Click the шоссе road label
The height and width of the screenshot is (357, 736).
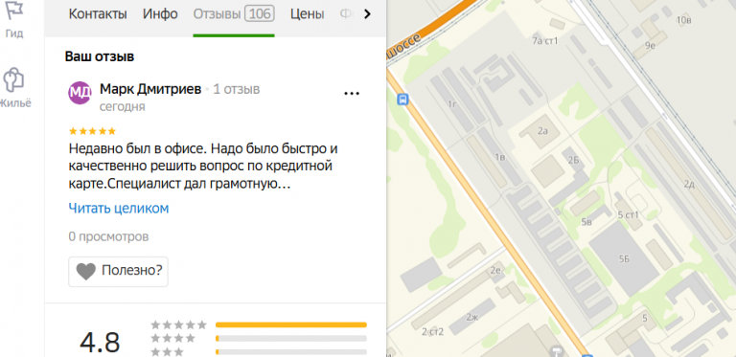[404, 45]
